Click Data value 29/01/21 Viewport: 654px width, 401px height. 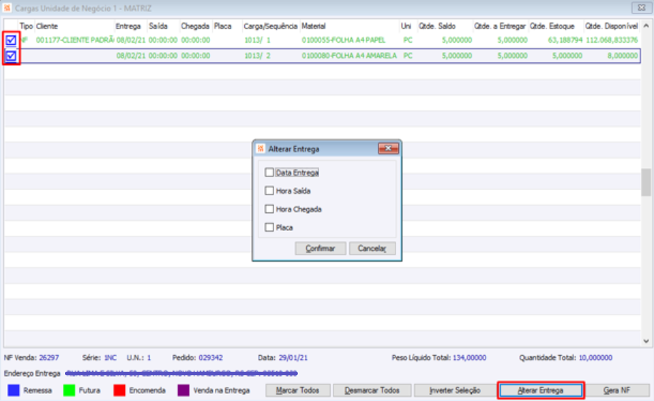[293, 358]
